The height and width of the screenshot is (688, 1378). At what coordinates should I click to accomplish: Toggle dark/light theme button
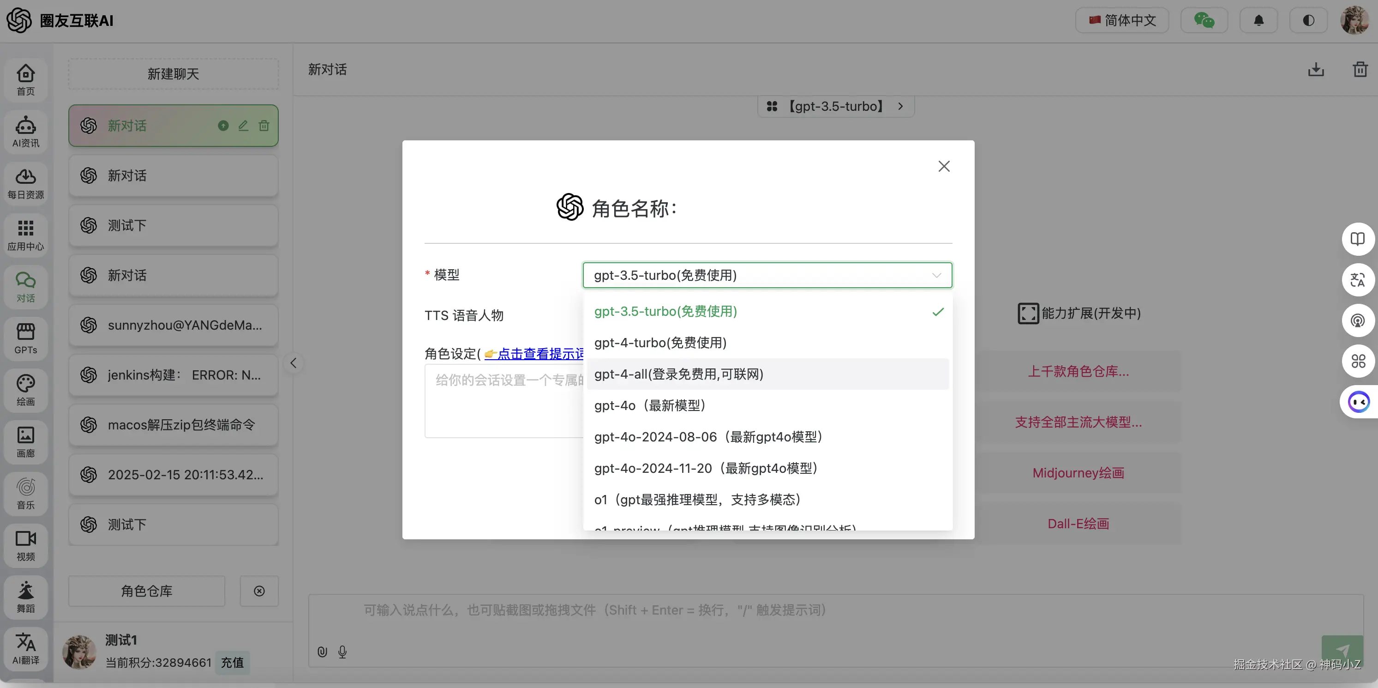pos(1308,20)
